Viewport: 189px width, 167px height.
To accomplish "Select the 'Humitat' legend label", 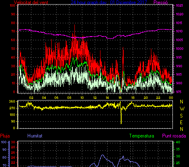I will (35, 136).
